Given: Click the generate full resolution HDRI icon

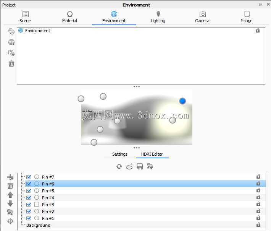Looking at the screenshot, I should [129, 166].
